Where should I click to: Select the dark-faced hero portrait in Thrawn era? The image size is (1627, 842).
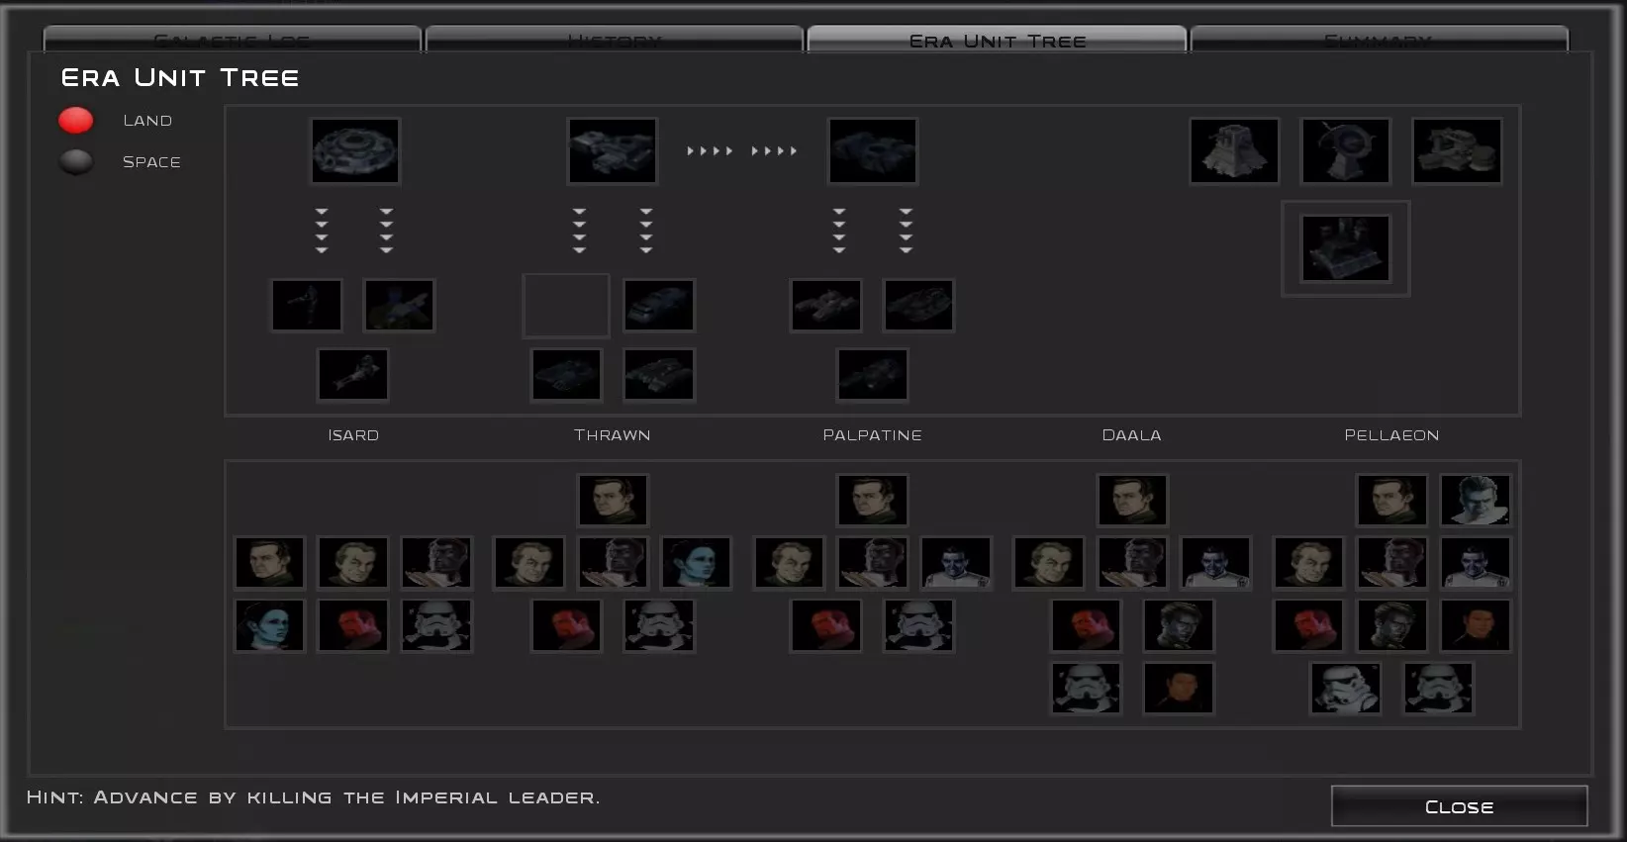[613, 563]
